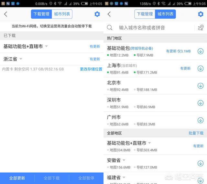Tap 更改存储位置 link
Screen dimensions: 207x184
[91, 69]
